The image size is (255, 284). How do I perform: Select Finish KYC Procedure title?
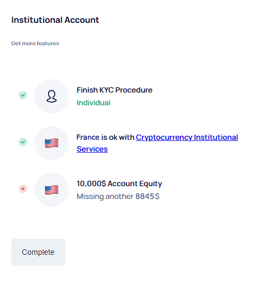(114, 90)
